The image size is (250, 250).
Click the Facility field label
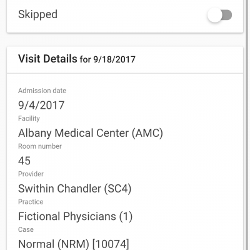[x=29, y=119]
